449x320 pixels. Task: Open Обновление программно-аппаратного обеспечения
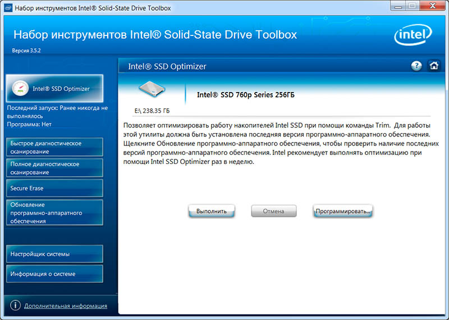pyautogui.click(x=54, y=213)
